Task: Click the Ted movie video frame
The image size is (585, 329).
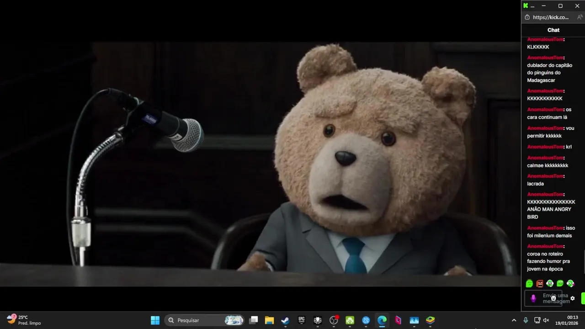Action: coord(260,164)
